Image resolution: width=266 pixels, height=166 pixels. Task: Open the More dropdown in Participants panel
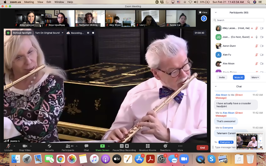255,77
